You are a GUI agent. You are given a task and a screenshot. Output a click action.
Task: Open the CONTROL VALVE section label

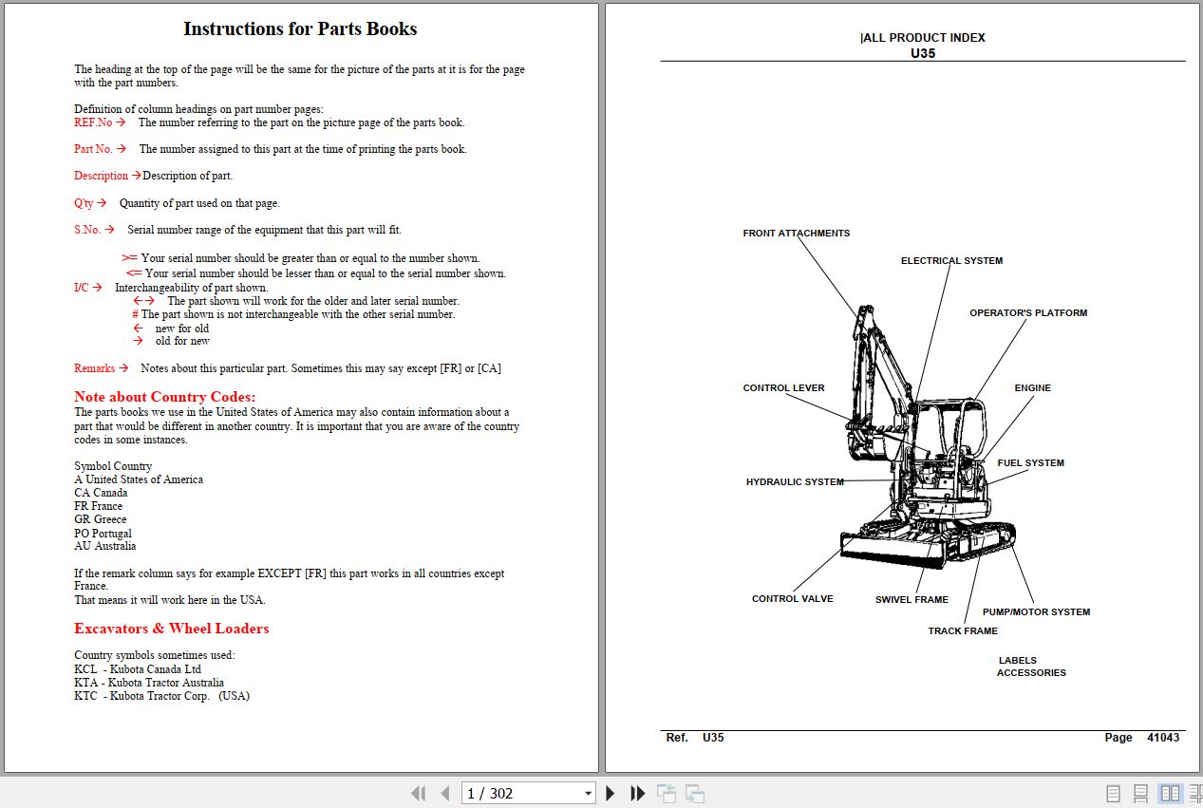pyautogui.click(x=792, y=598)
